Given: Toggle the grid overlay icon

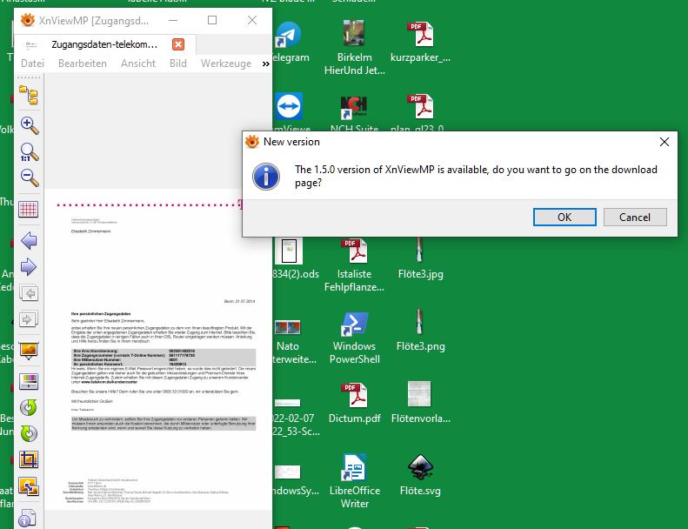Looking at the screenshot, I should pos(29,210).
